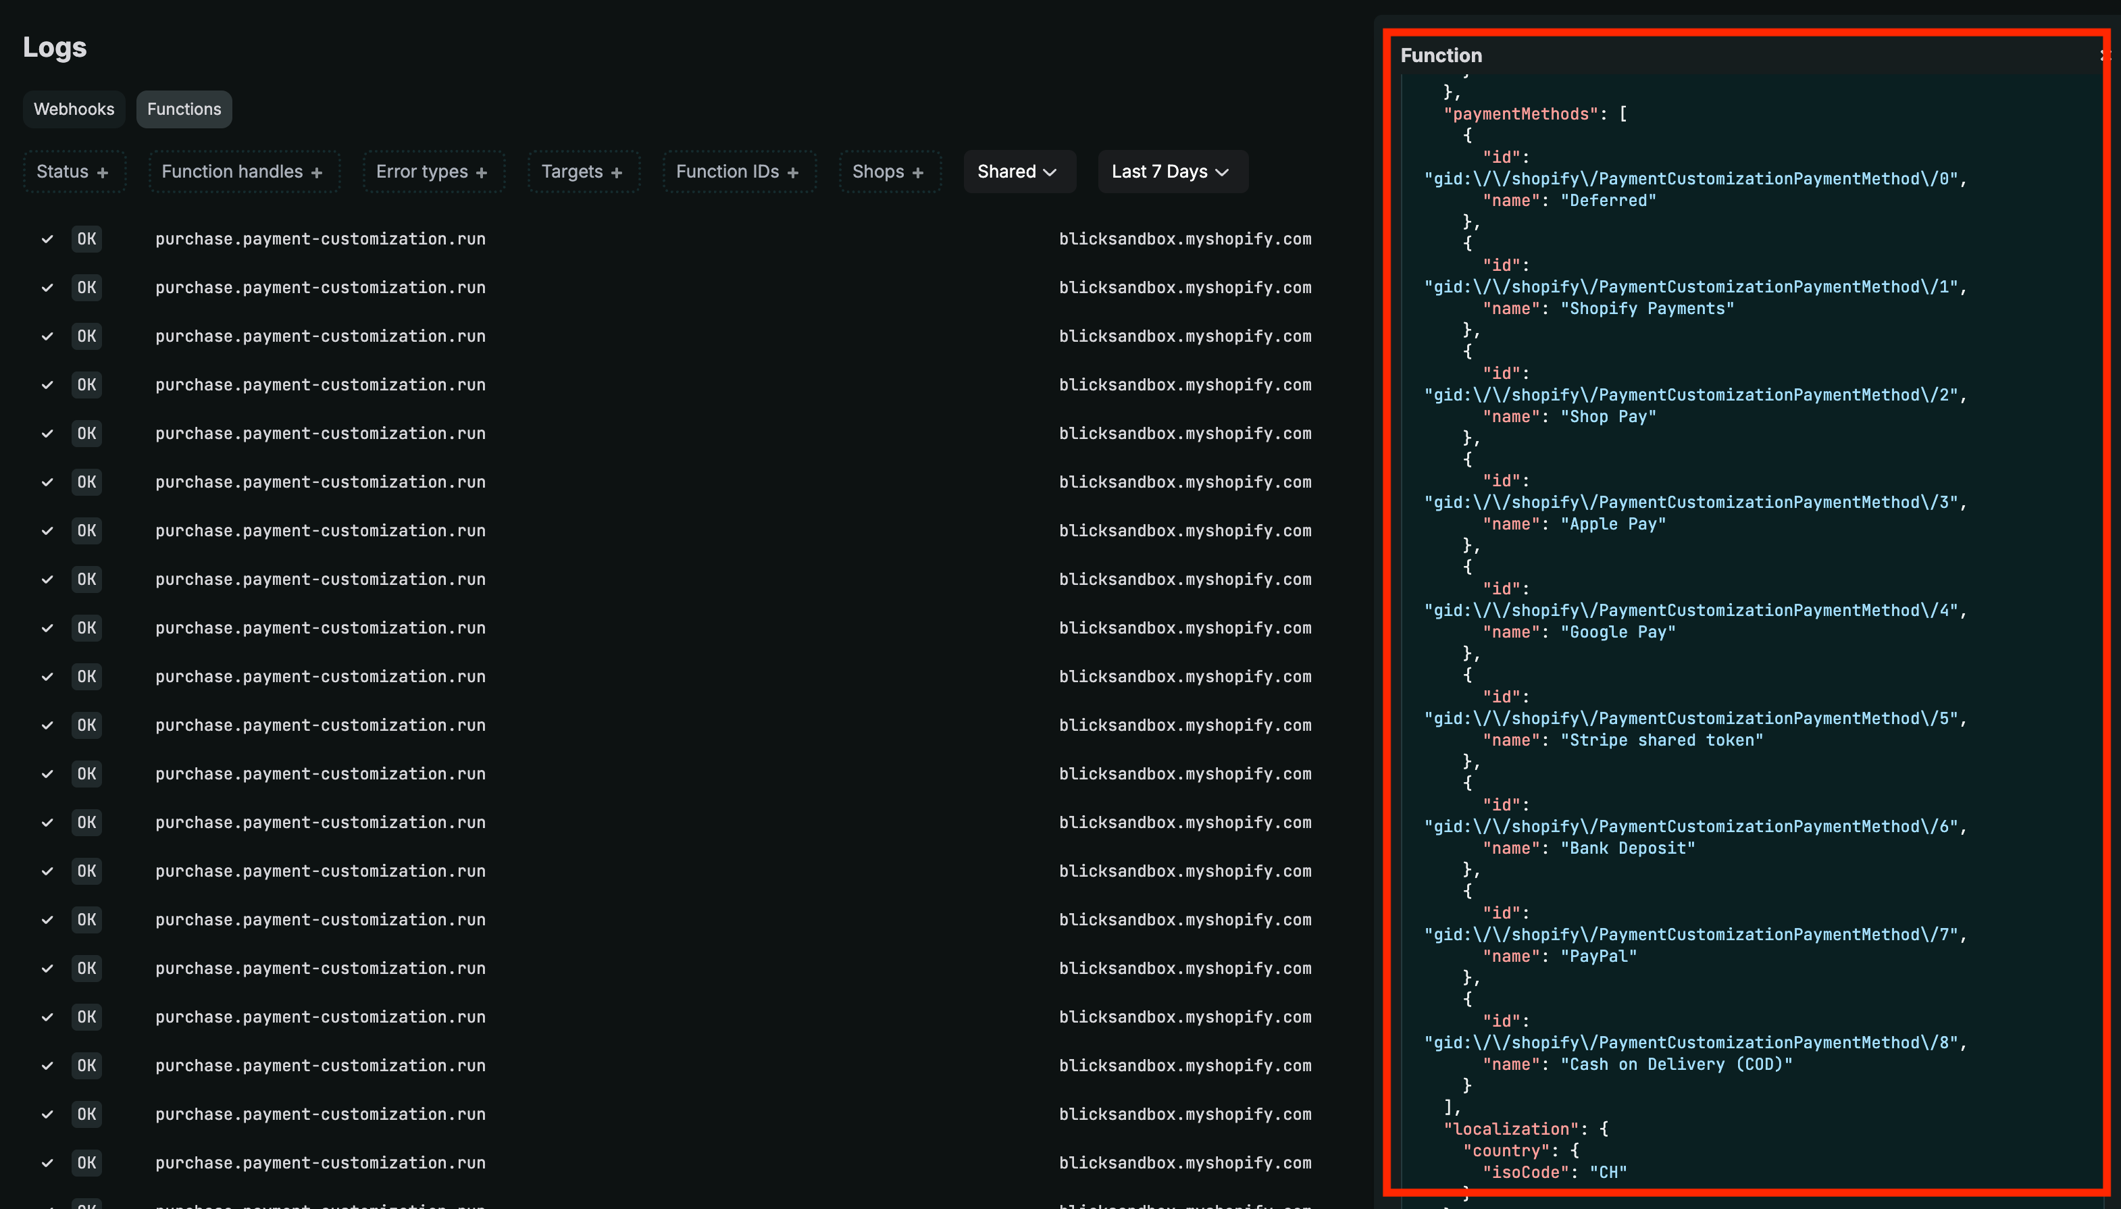Switch to the Webhooks tab
Screen dimensions: 2121x1209
pos(74,109)
